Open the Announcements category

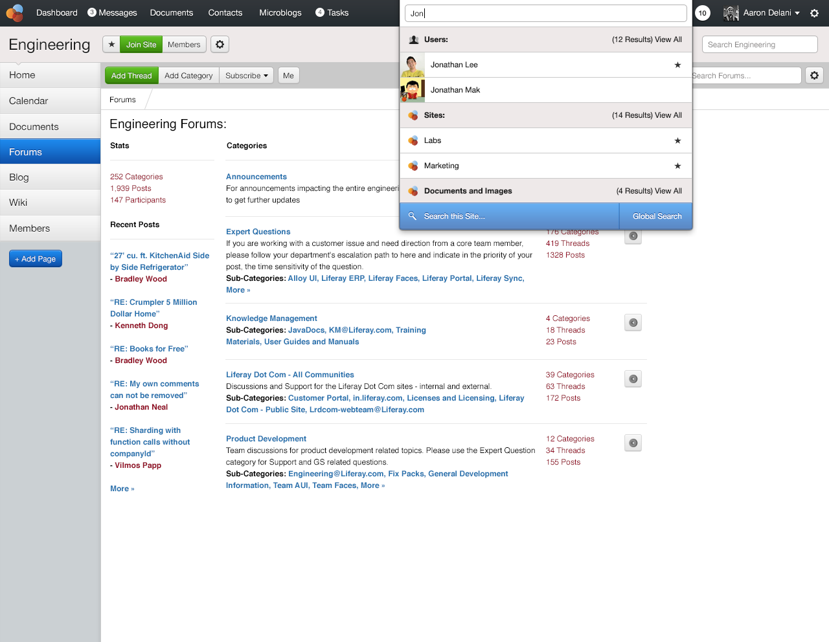coord(256,177)
